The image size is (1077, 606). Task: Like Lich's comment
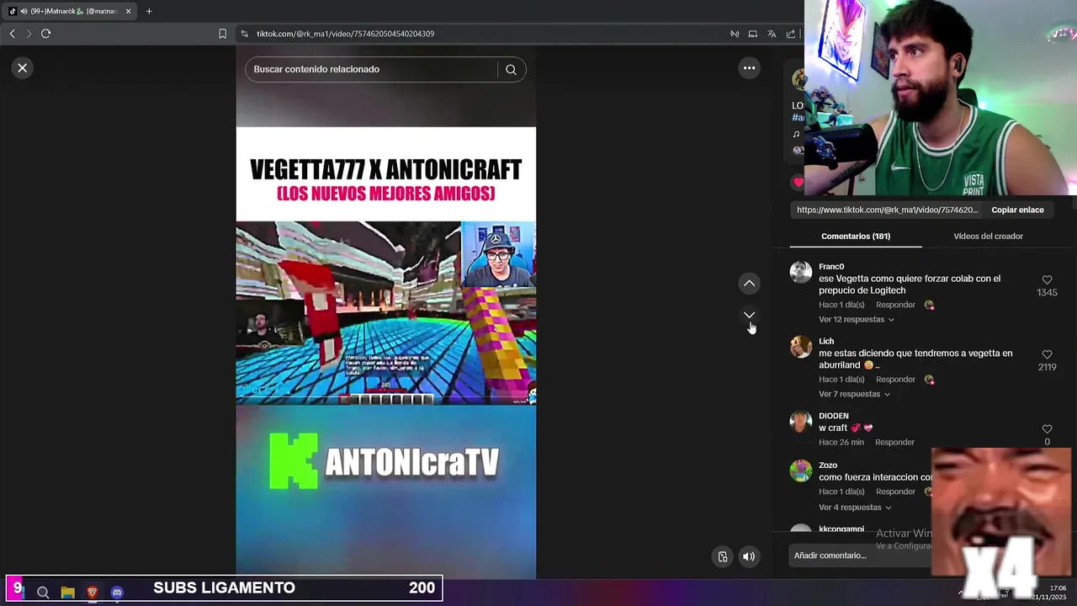pos(1047,354)
